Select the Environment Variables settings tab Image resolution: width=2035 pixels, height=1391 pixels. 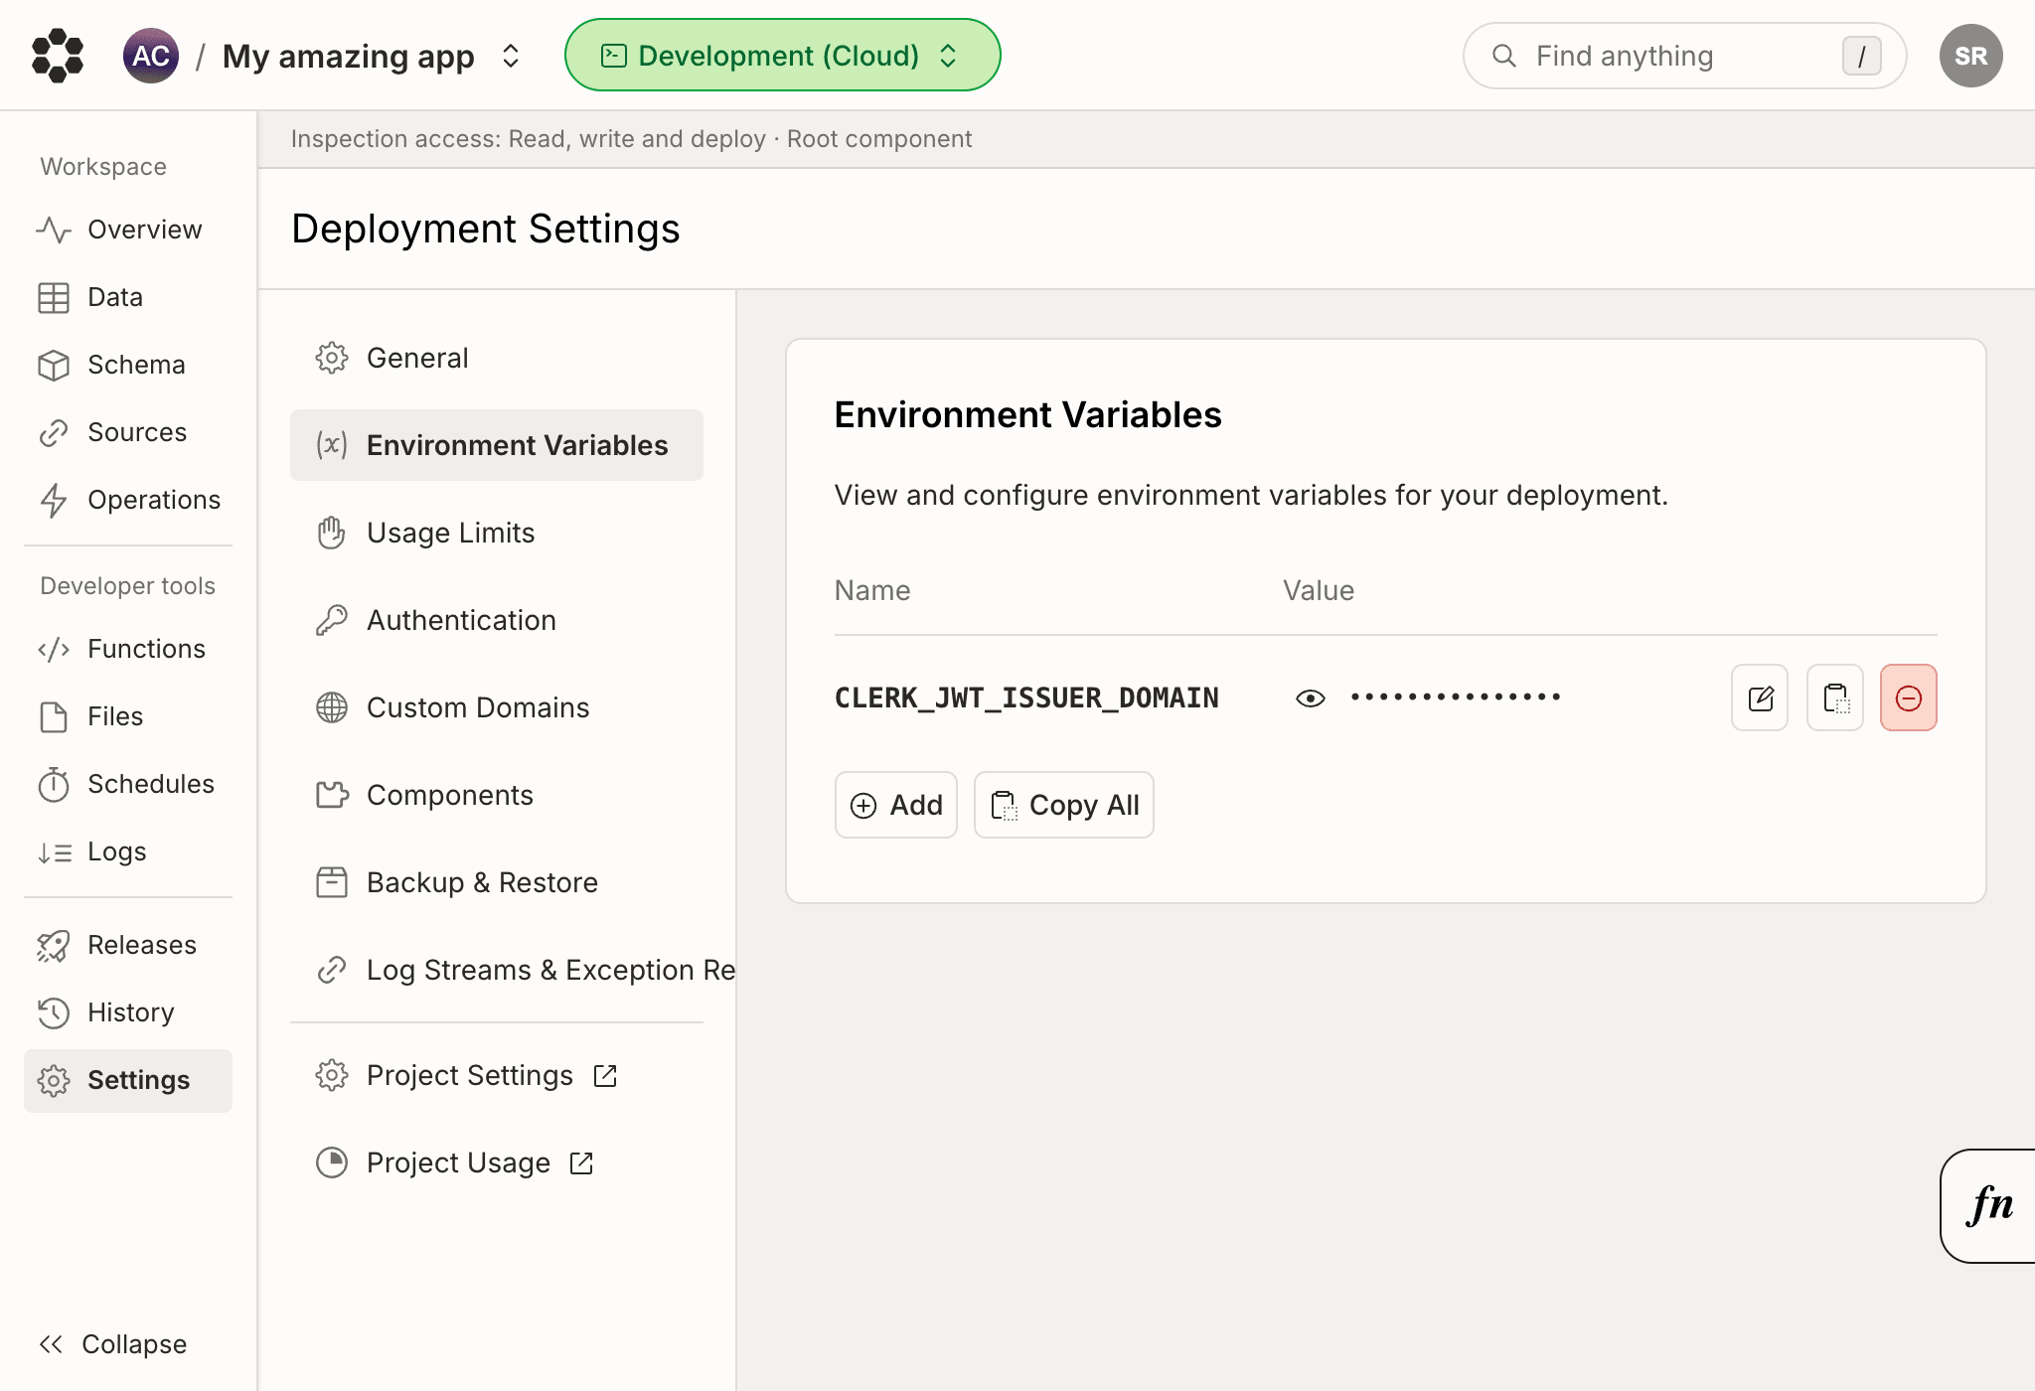[497, 445]
